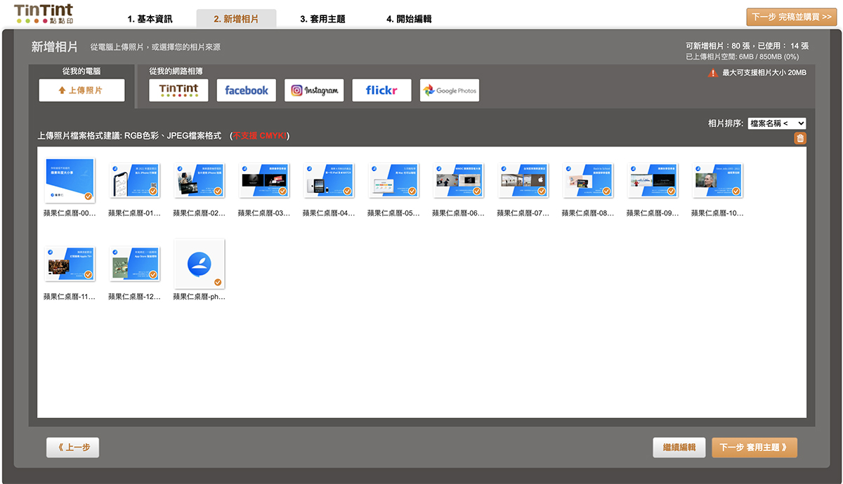Select thumbnail 蘋果仁桌曆-10

click(x=717, y=180)
